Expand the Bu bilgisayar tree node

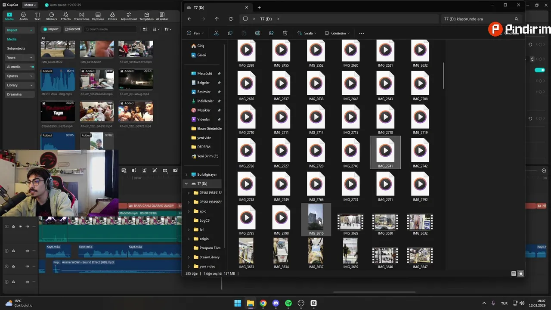[x=186, y=174]
